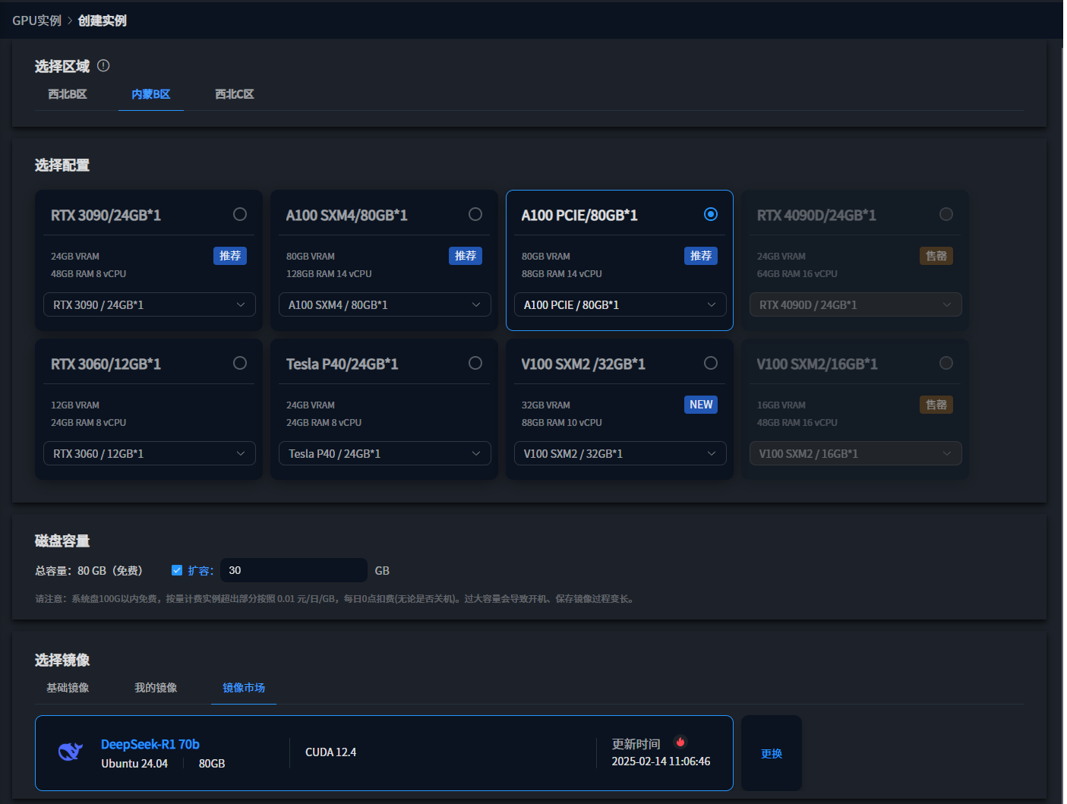The image size is (1067, 804).
Task: Click the 售罄 badge on V100 SXM2/16GB card
Action: (936, 405)
